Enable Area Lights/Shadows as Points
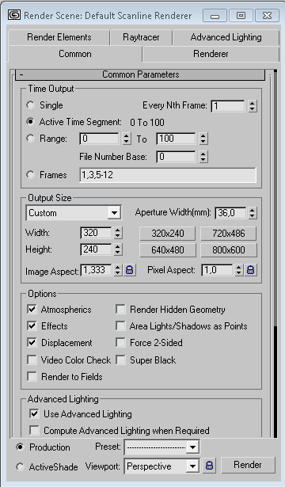285x487 pixels. click(120, 325)
